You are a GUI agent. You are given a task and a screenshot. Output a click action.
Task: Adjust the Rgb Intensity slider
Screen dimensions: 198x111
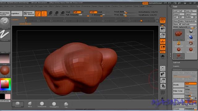coord(77,15)
